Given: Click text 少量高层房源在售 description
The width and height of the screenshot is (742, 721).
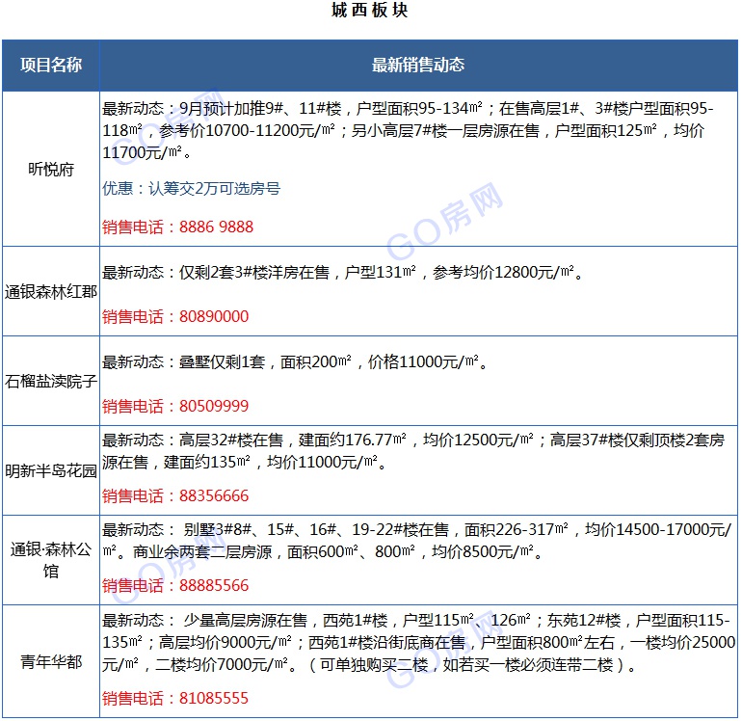Looking at the screenshot, I should pos(419,642).
